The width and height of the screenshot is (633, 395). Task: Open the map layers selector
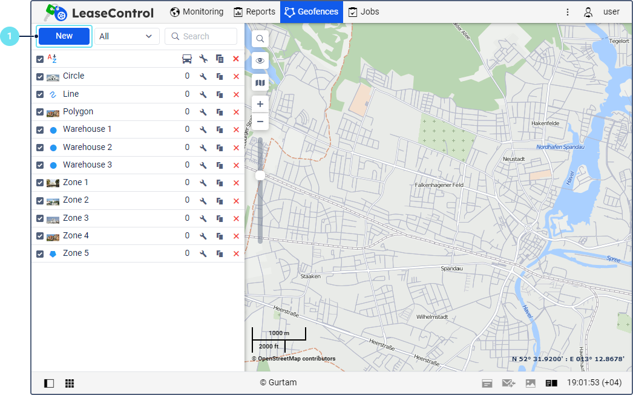pos(260,83)
